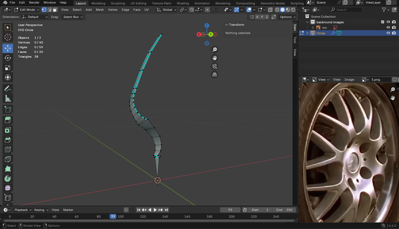
Task: Select the Move tool in toolbar
Action: tap(8, 48)
